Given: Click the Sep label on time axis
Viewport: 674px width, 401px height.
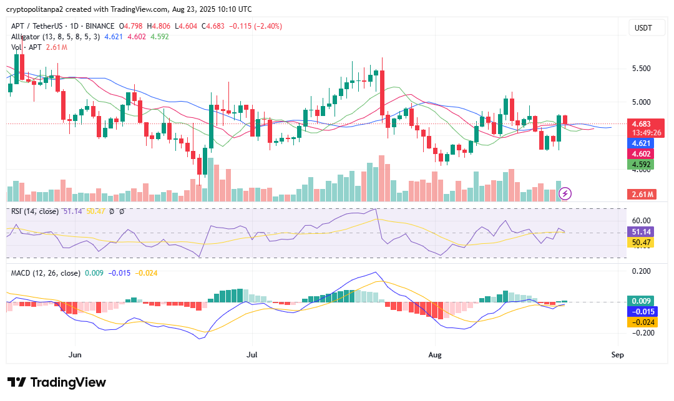Looking at the screenshot, I should tap(617, 355).
